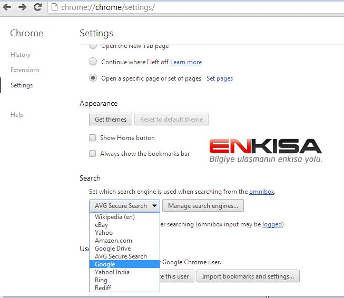
Task: Open Help in the sidebar
Action: tap(17, 114)
